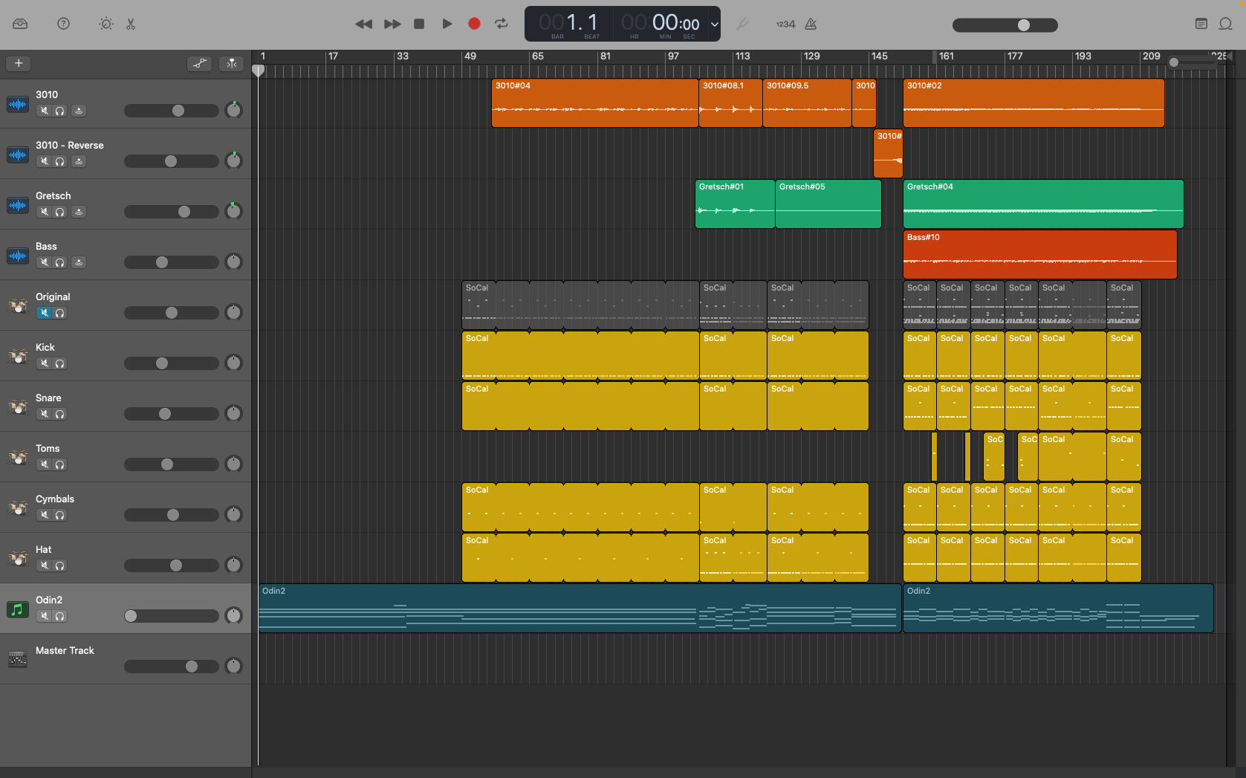Mute the Gretsch track
The height and width of the screenshot is (778, 1246).
tap(45, 212)
